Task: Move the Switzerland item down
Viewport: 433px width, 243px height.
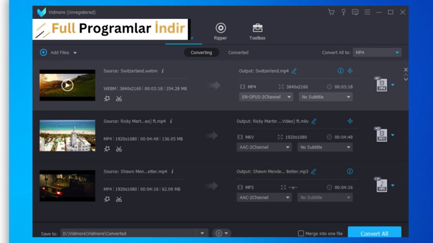Action: 406,79
